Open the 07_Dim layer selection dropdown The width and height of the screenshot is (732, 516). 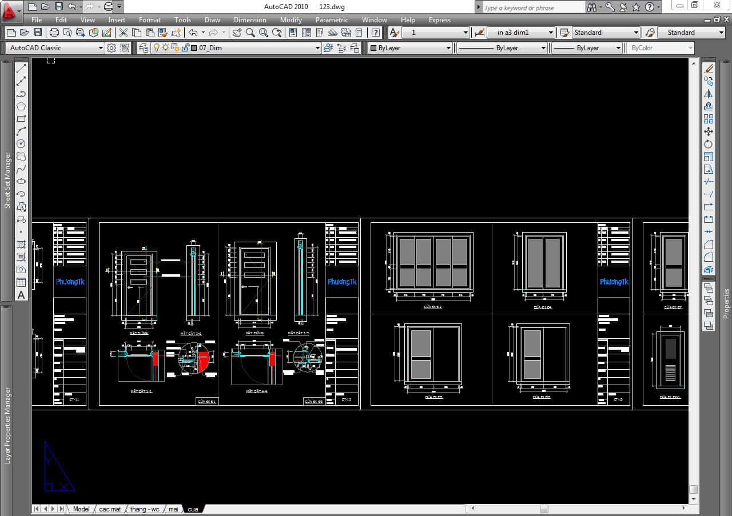point(318,48)
